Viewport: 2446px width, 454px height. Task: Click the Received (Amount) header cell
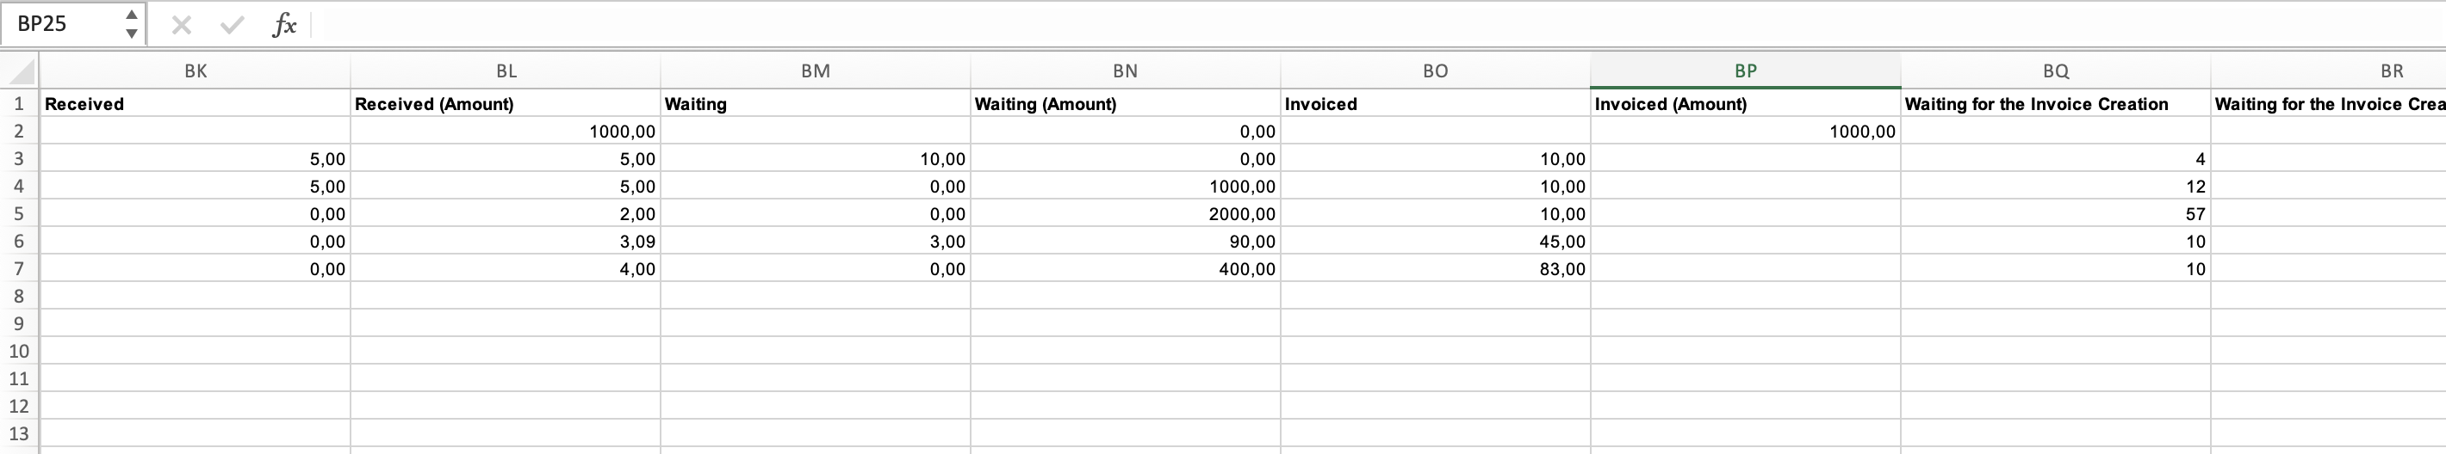tap(506, 103)
